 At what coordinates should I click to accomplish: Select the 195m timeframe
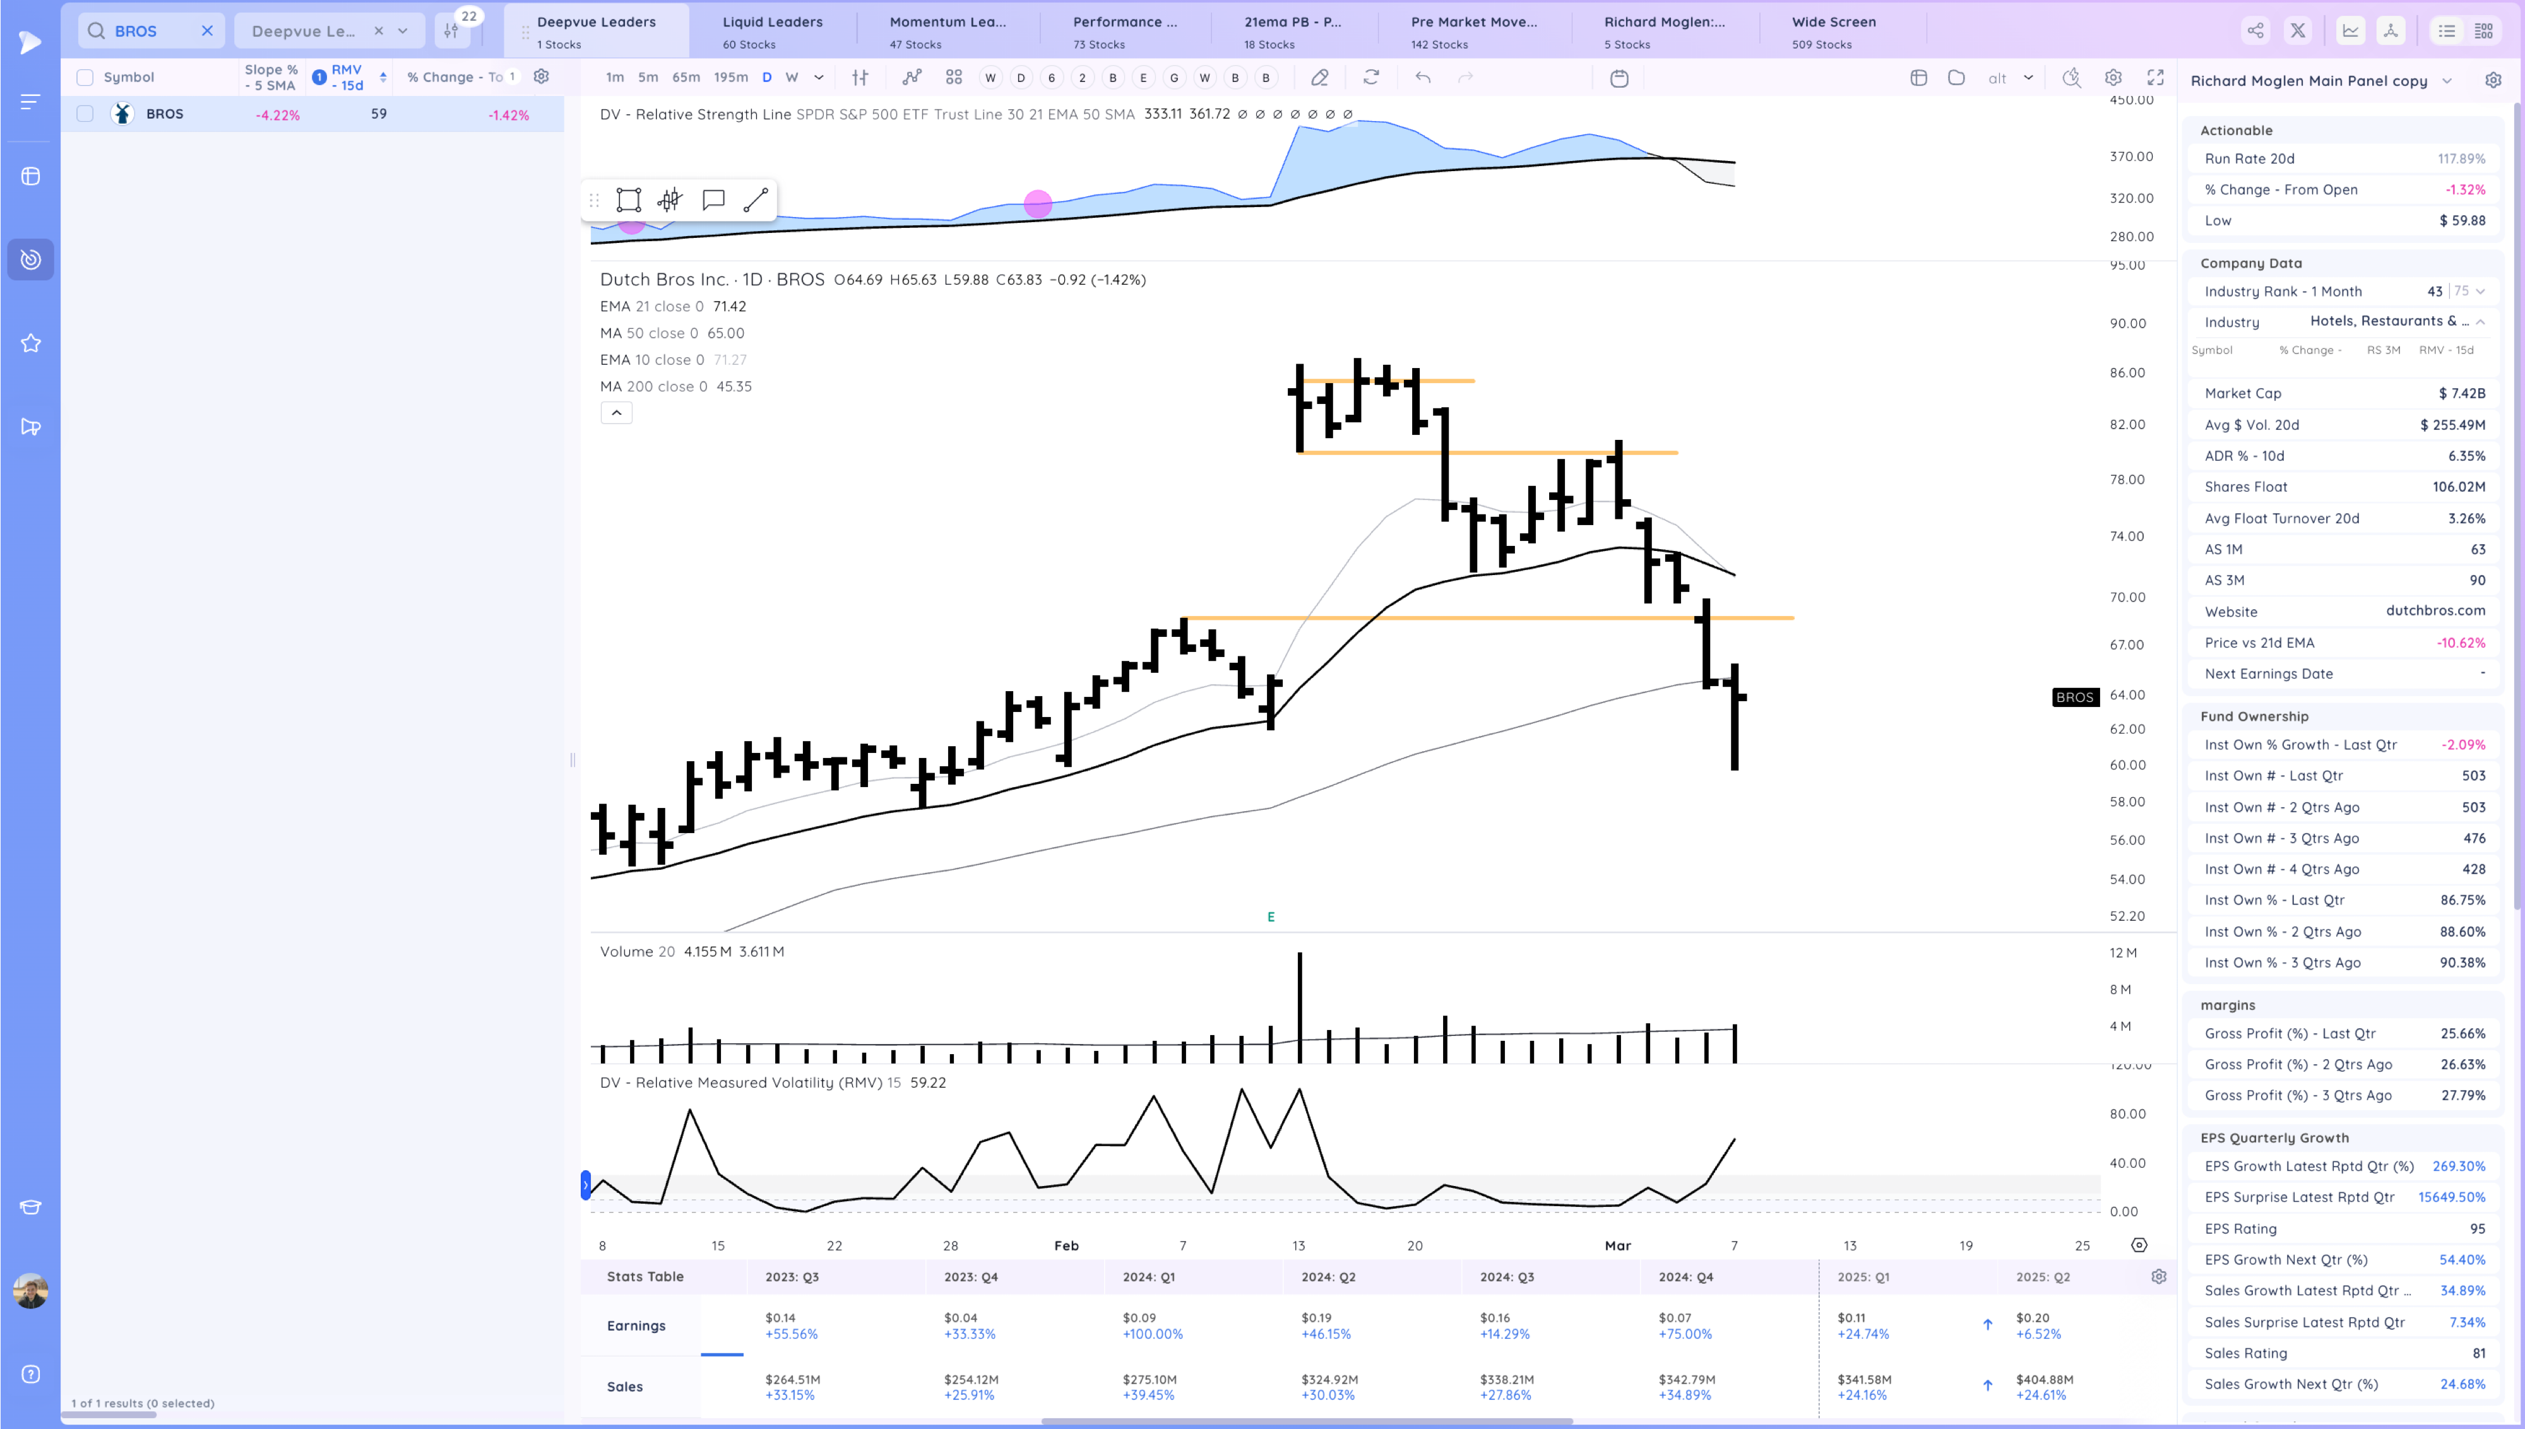[x=730, y=76]
